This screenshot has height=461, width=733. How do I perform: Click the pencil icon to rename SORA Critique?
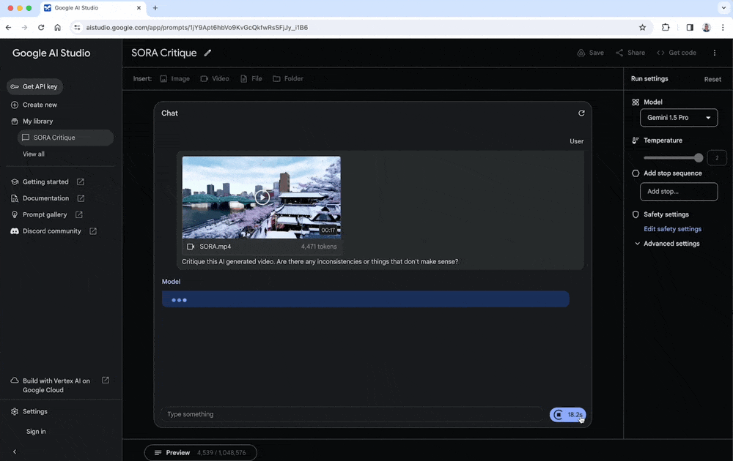pyautogui.click(x=208, y=53)
